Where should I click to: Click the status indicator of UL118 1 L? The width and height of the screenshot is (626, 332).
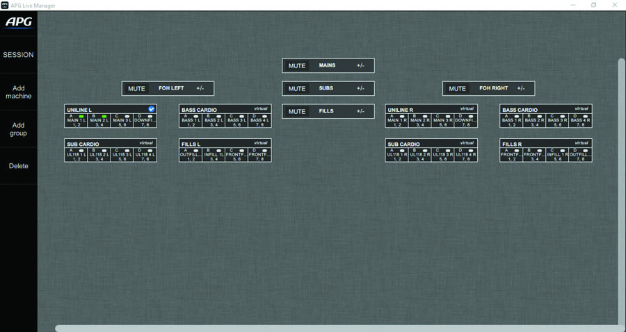click(x=81, y=151)
